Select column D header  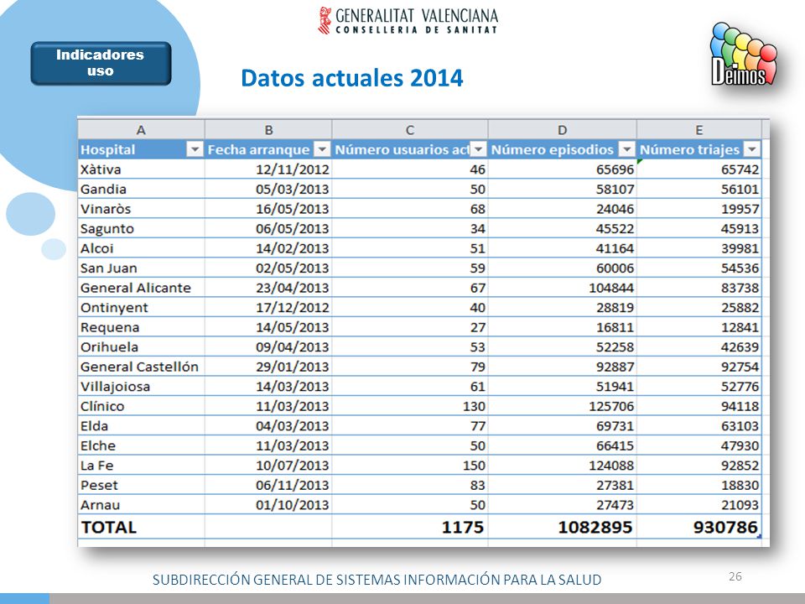coord(562,130)
